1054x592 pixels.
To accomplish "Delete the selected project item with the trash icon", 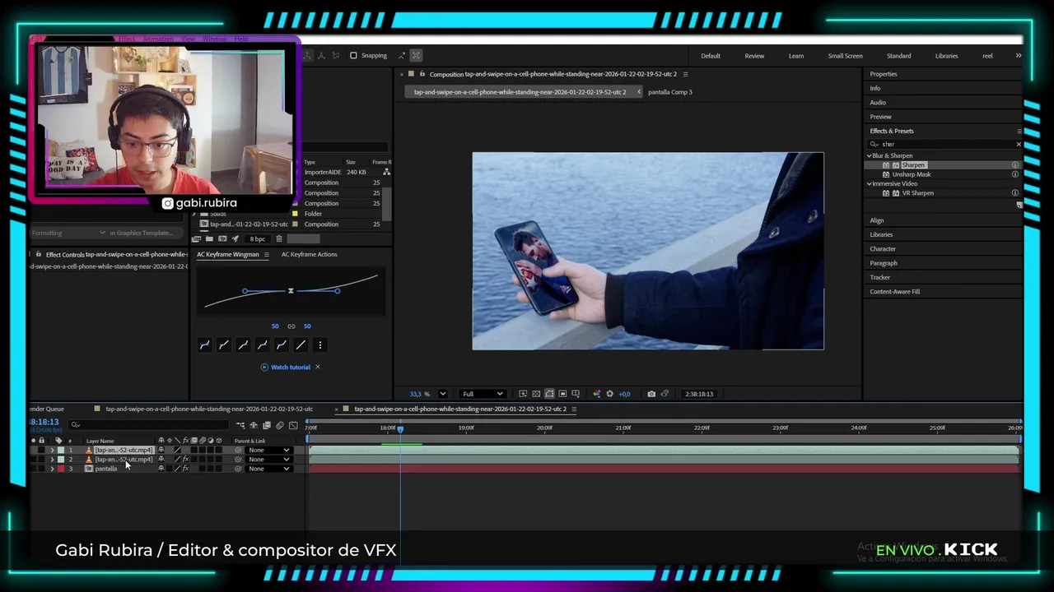I will [279, 239].
